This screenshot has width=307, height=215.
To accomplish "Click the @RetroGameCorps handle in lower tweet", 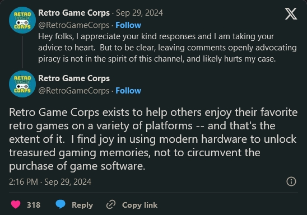I will click(x=73, y=91).
